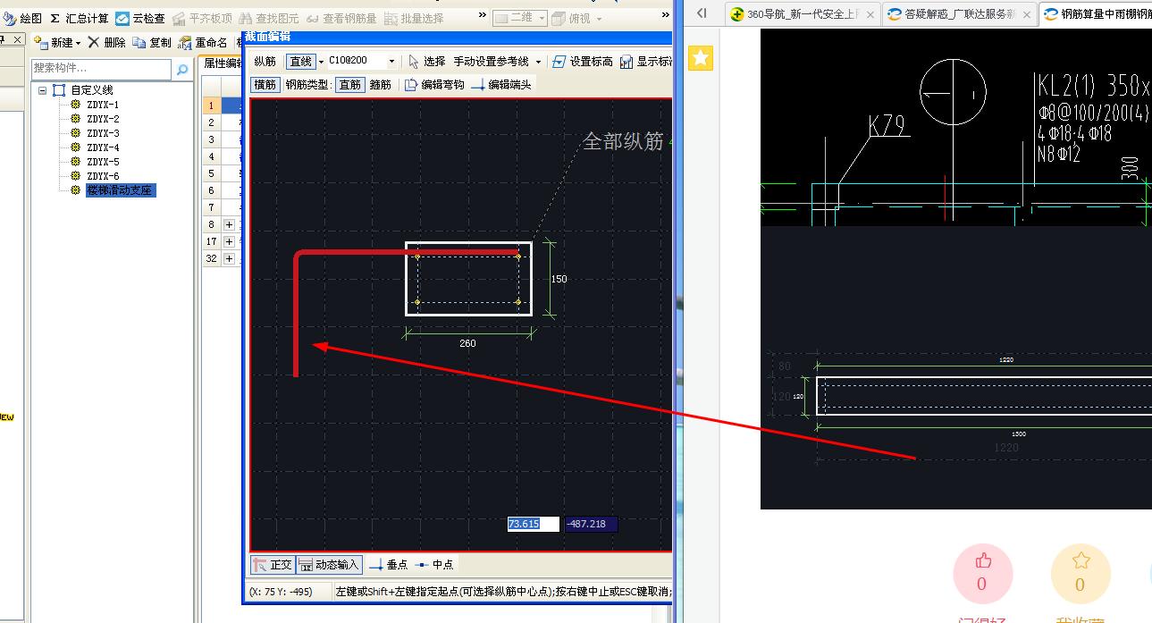Click 设置标高 set elevation tool
Viewport: 1152px width, 623px height.
pos(583,62)
